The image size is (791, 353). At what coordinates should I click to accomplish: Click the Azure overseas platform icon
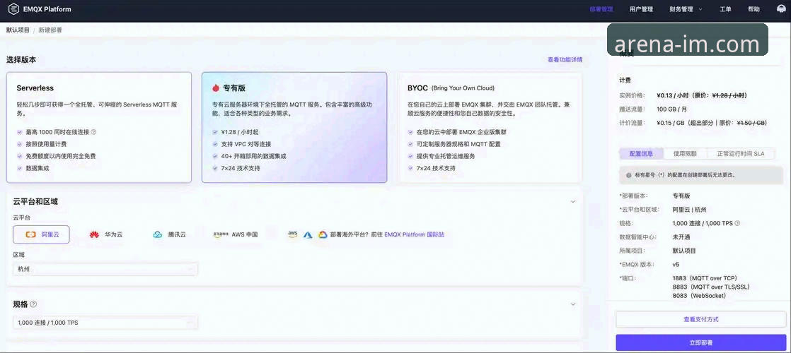(308, 234)
